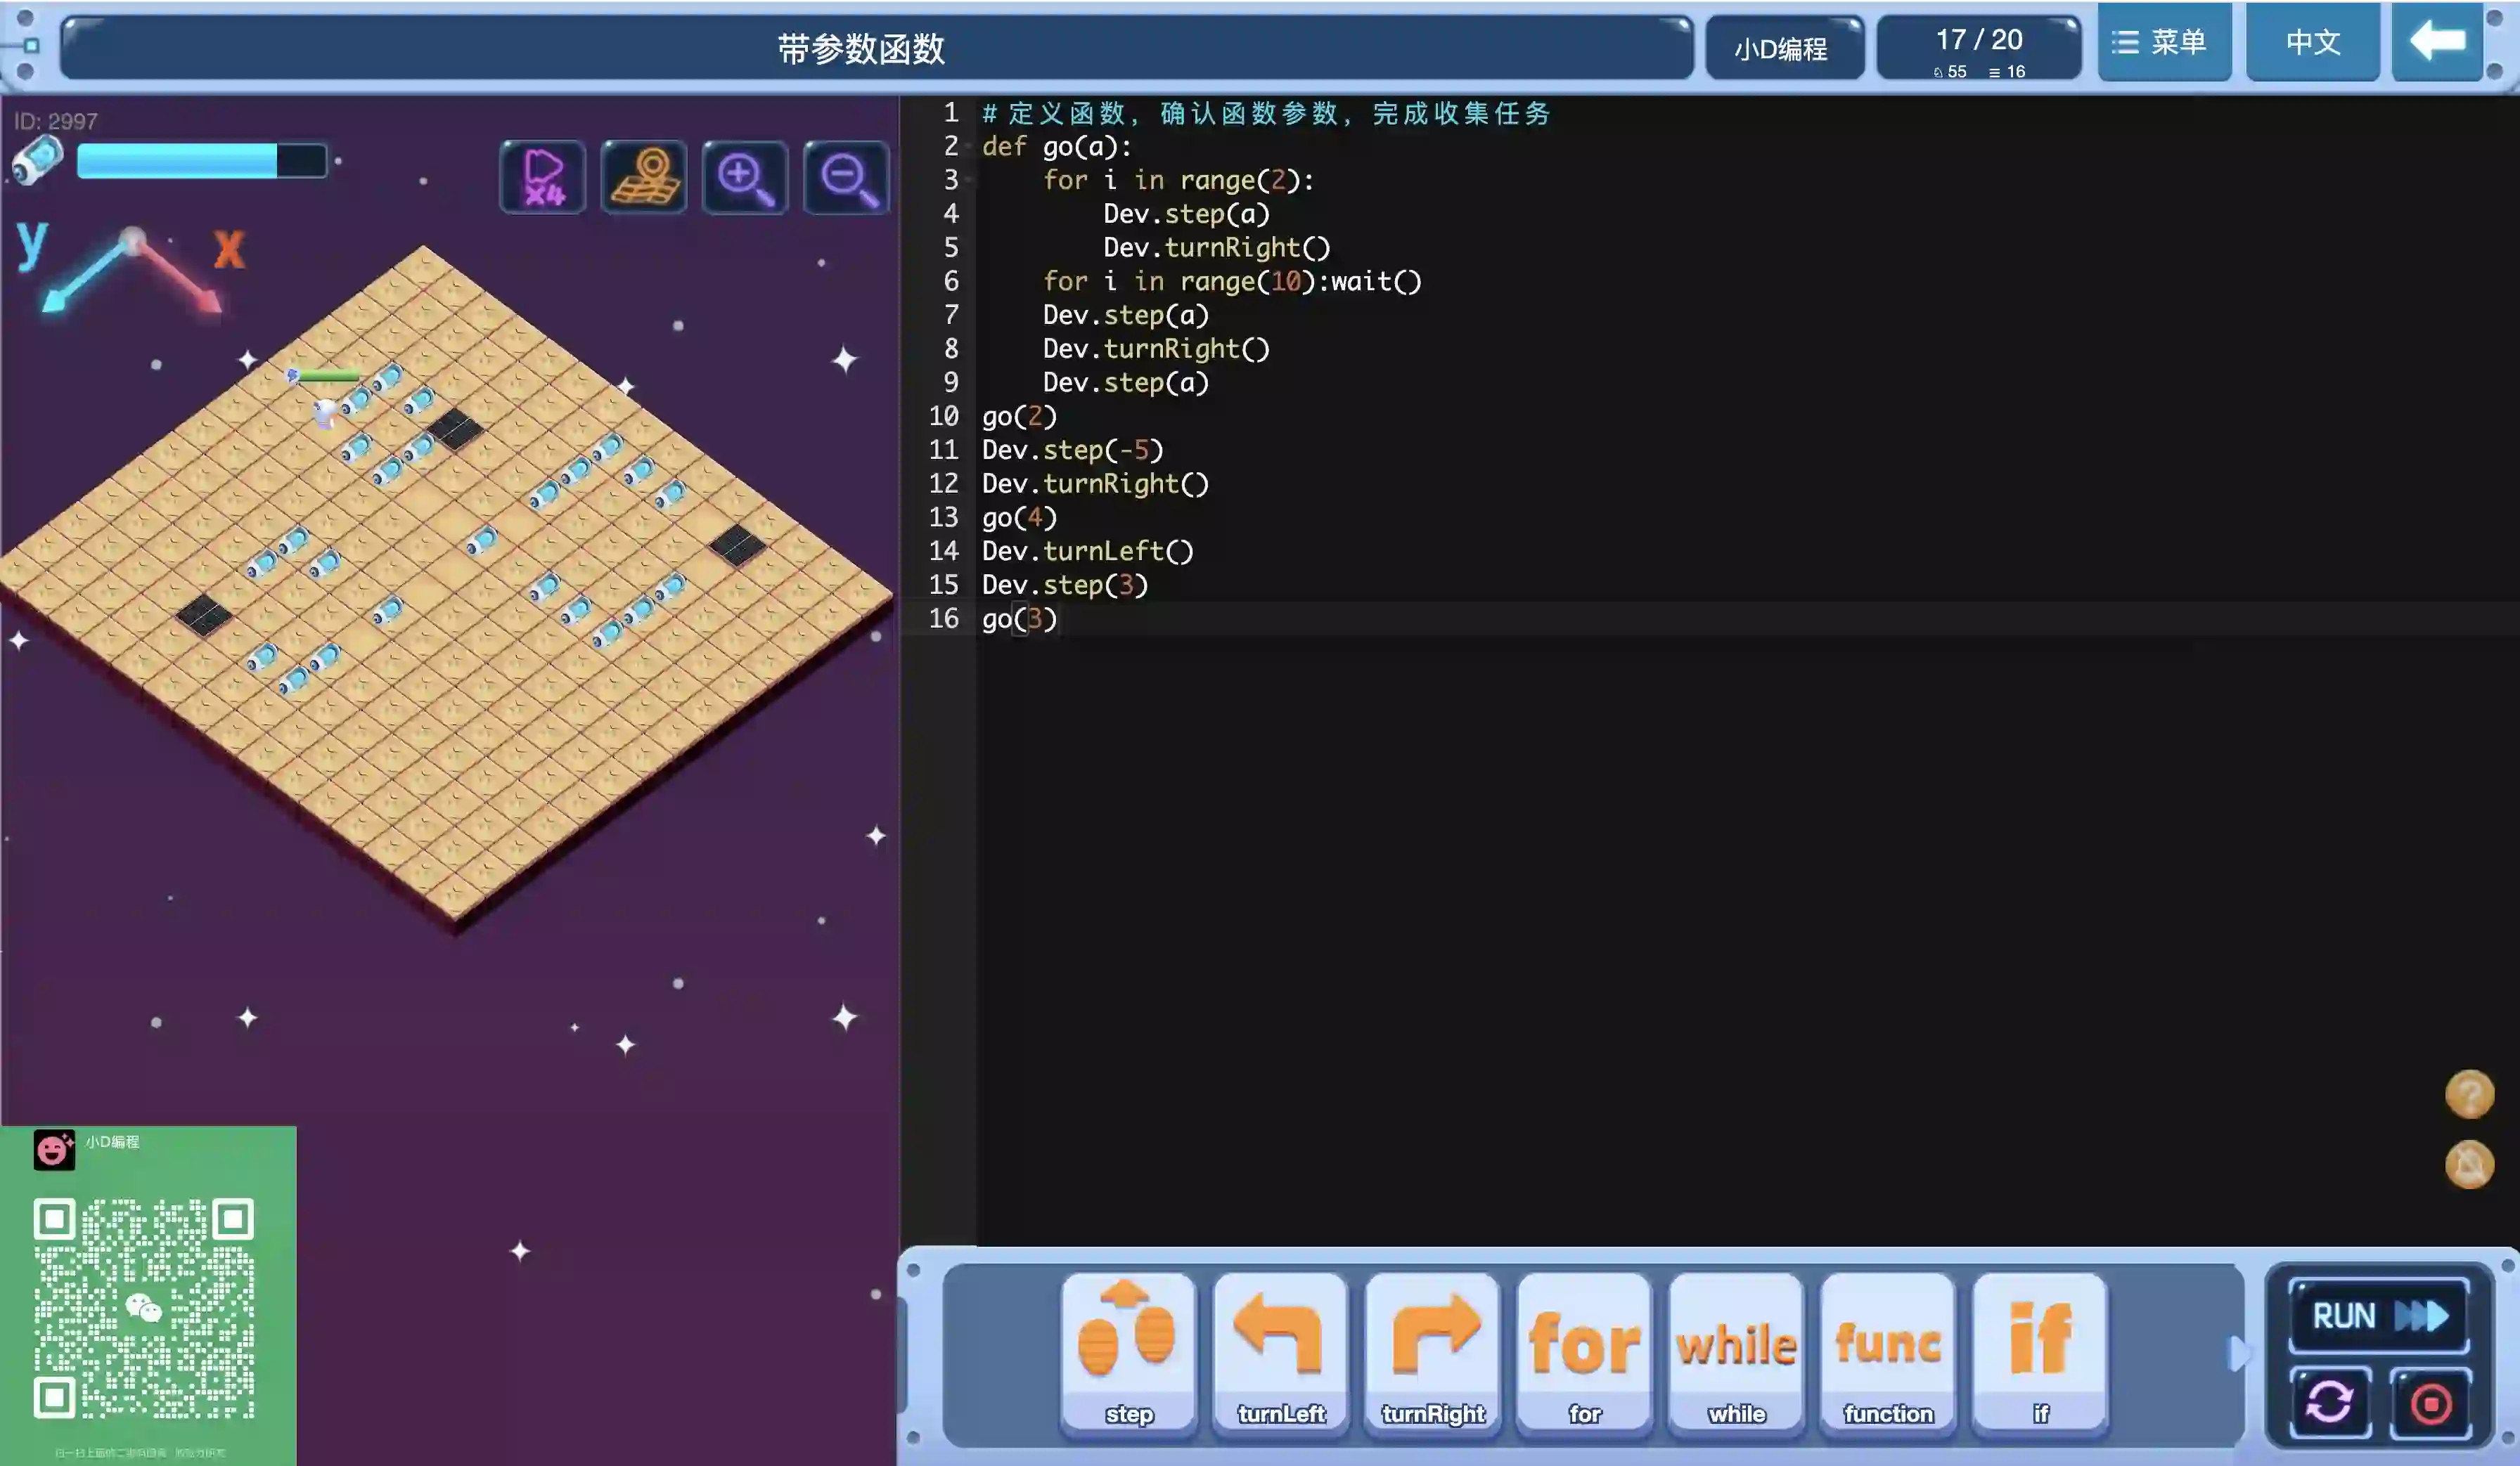This screenshot has width=2520, height=1466.
Task: Insert a turnLeft command block
Action: [x=1280, y=1351]
